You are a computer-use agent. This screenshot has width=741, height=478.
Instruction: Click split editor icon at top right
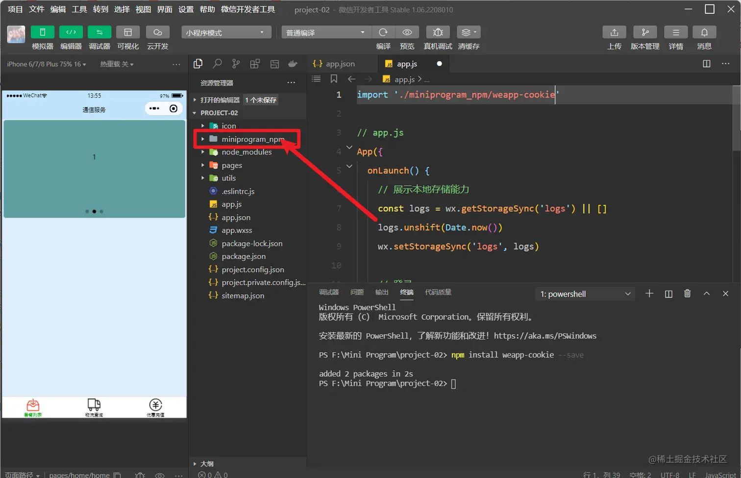706,64
